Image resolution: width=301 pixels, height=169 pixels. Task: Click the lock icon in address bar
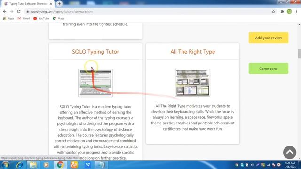tap(28, 11)
